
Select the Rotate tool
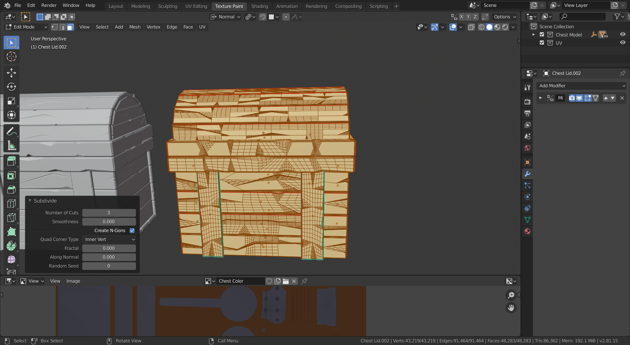click(x=11, y=87)
